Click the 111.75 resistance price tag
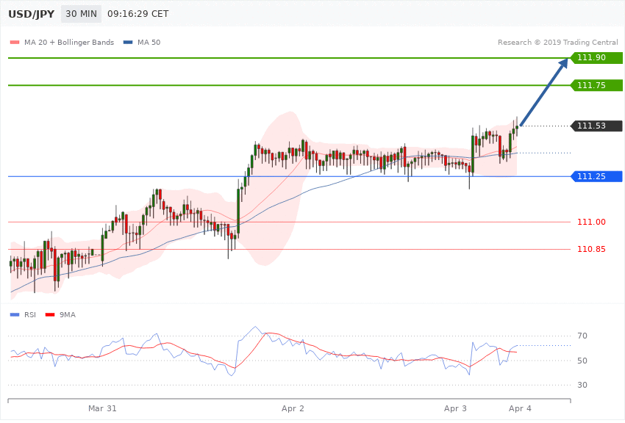Image resolution: width=625 pixels, height=423 pixels. [597, 85]
